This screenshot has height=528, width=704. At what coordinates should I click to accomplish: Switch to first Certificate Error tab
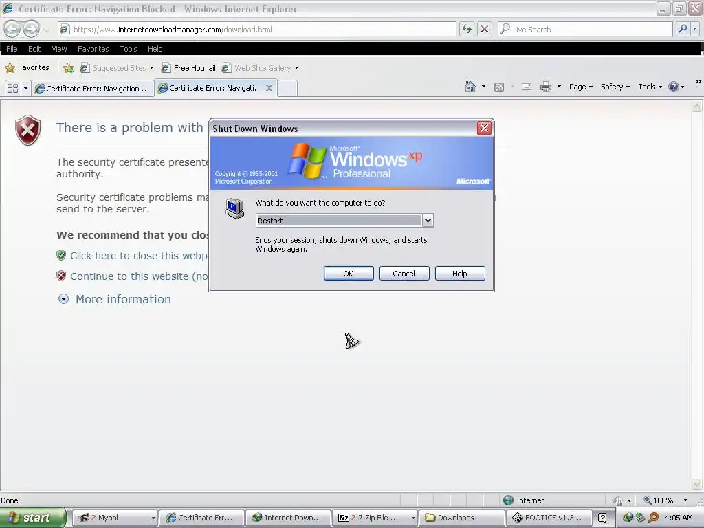point(93,89)
